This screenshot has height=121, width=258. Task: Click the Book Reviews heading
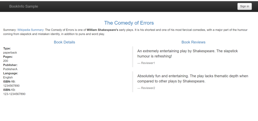point(193,42)
